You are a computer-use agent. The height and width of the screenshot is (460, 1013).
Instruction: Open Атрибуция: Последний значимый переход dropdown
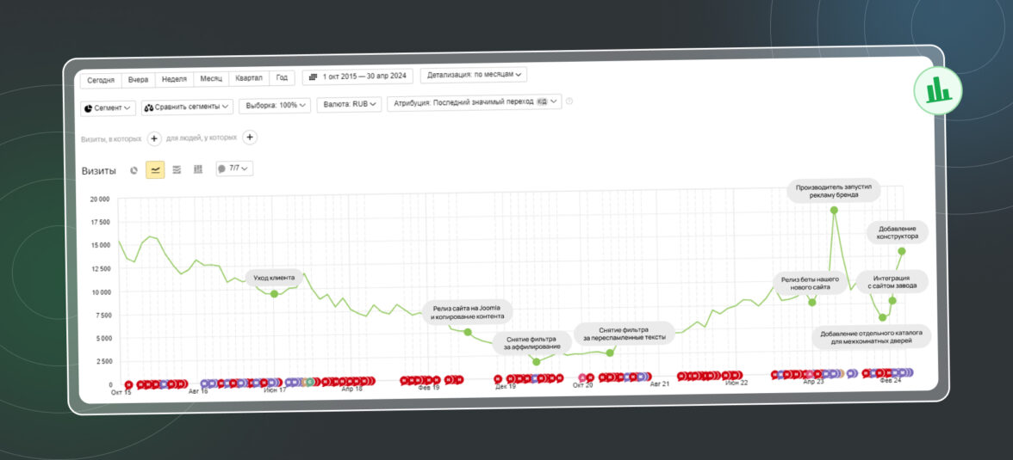(474, 102)
